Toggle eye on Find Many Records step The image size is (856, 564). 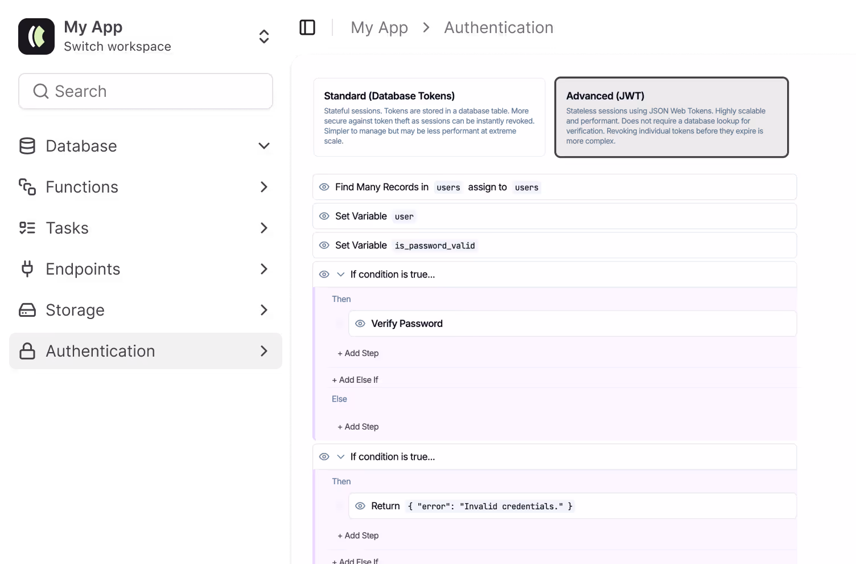324,187
